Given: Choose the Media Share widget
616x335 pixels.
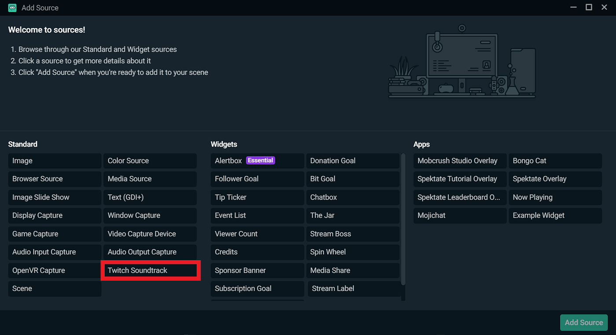Looking at the screenshot, I should [x=353, y=270].
